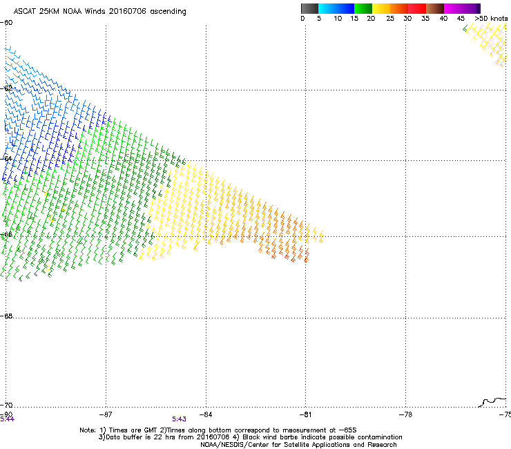The width and height of the screenshot is (511, 449).
Task: Select the red 30–35 knots legend segment
Action: coord(417,8)
